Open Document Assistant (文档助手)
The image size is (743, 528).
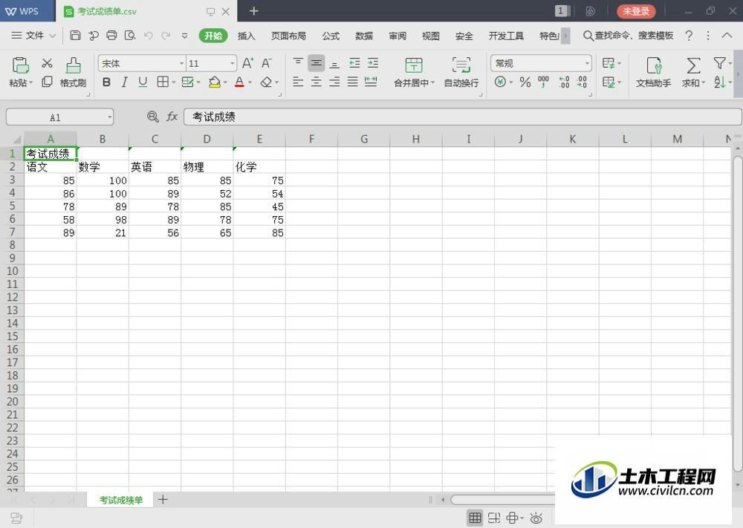[x=653, y=72]
